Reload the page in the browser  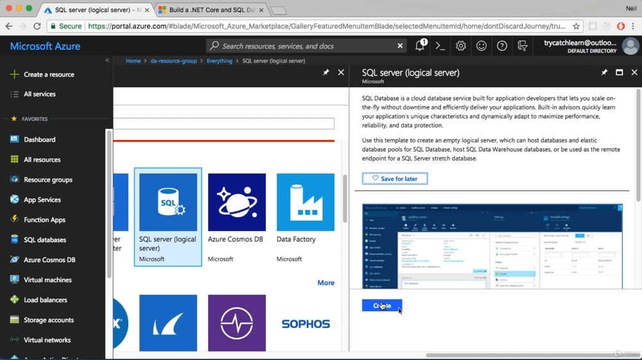coord(37,26)
